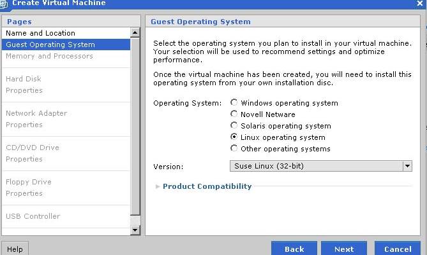This screenshot has width=427, height=255.
Task: Choose Other operating systems radio button
Action: pyautogui.click(x=234, y=149)
